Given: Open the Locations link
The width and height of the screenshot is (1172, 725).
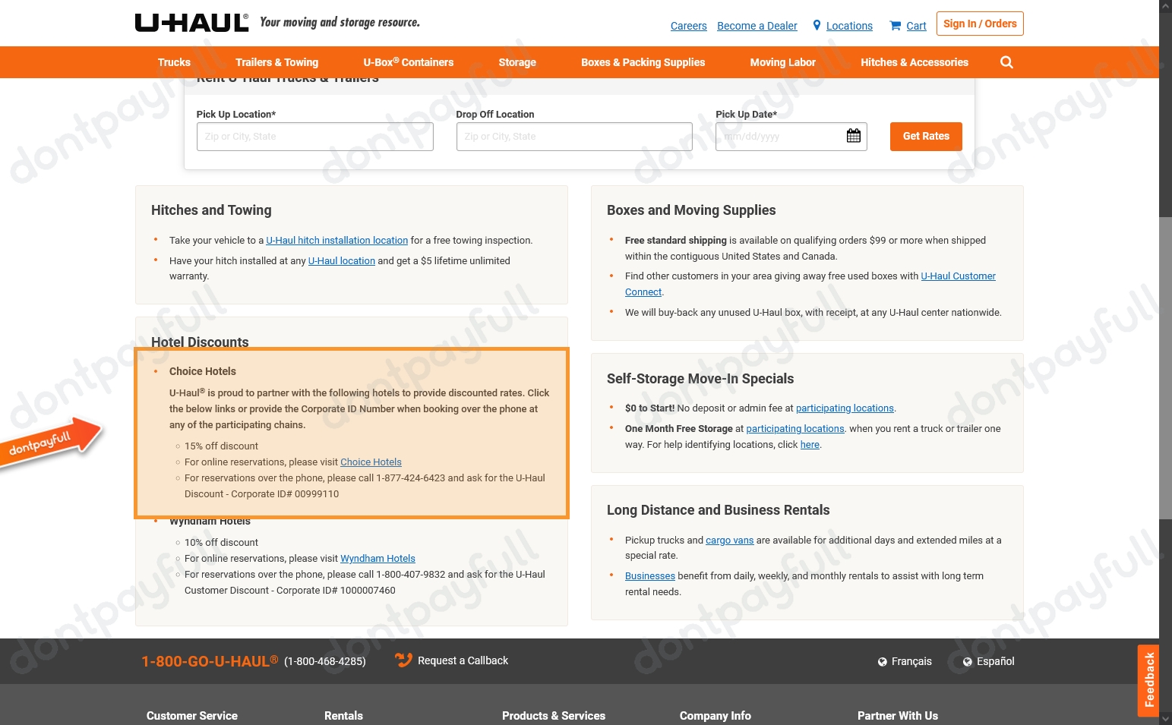Looking at the screenshot, I should click(849, 26).
